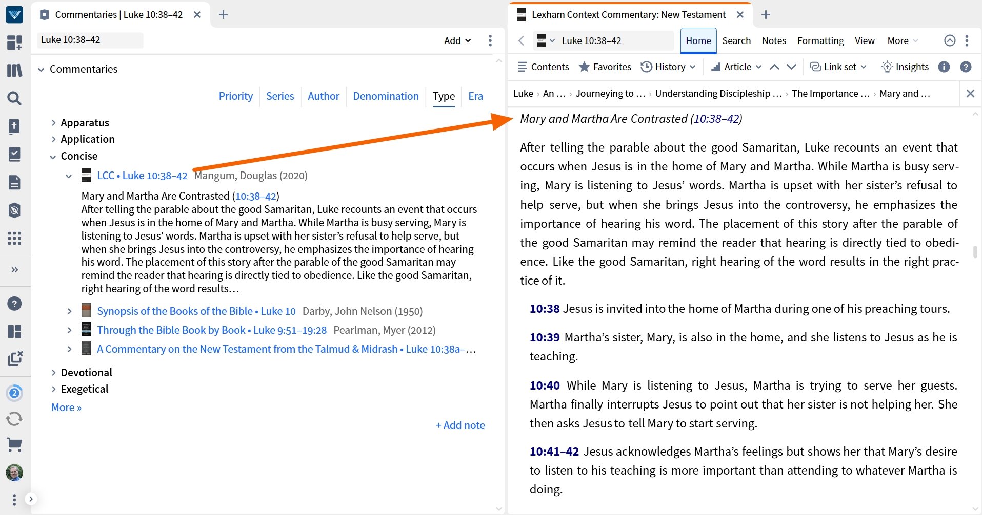Open Talmud & Midrash commentary link
982x515 pixels.
(x=287, y=349)
